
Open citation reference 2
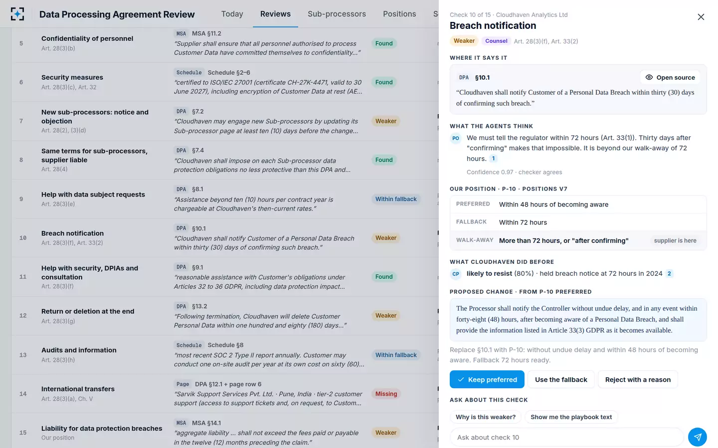coord(669,274)
